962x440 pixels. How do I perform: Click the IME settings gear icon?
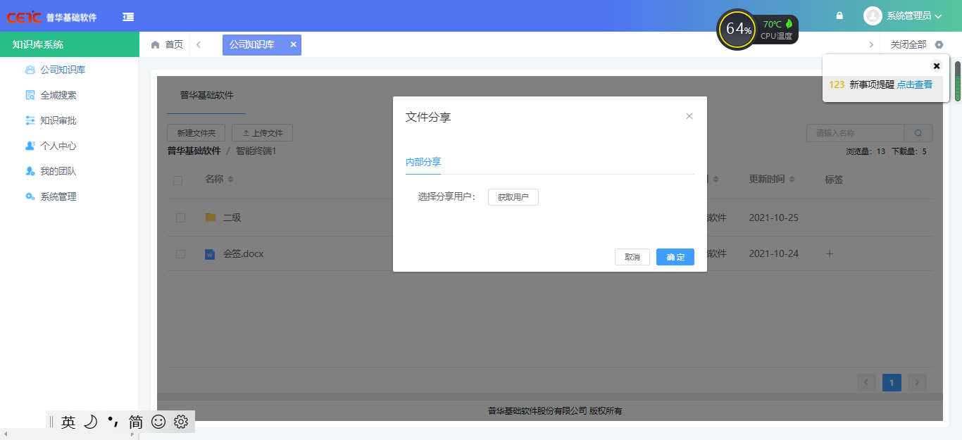181,422
